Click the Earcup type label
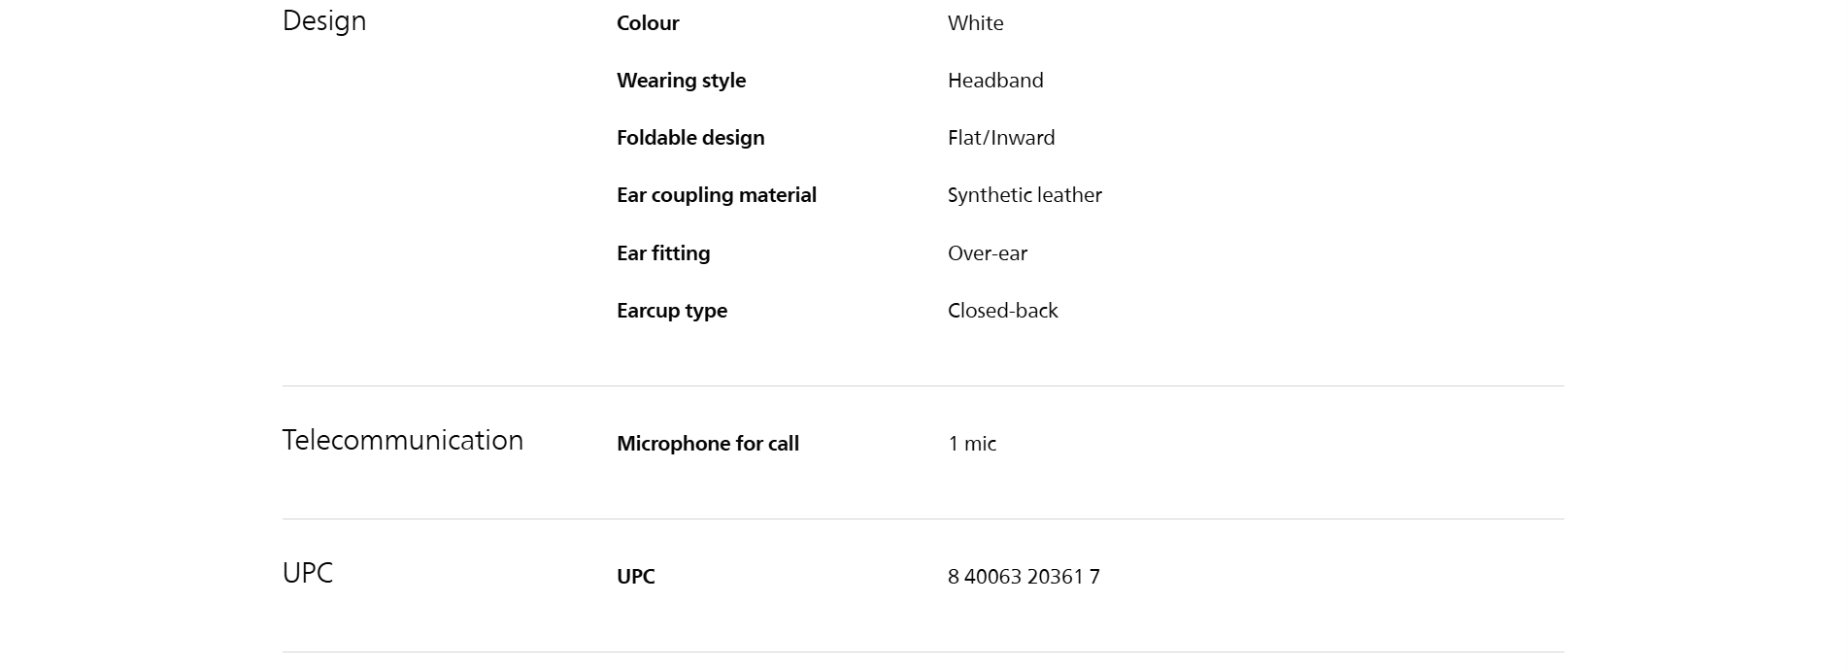This screenshot has width=1847, height=670. [672, 311]
